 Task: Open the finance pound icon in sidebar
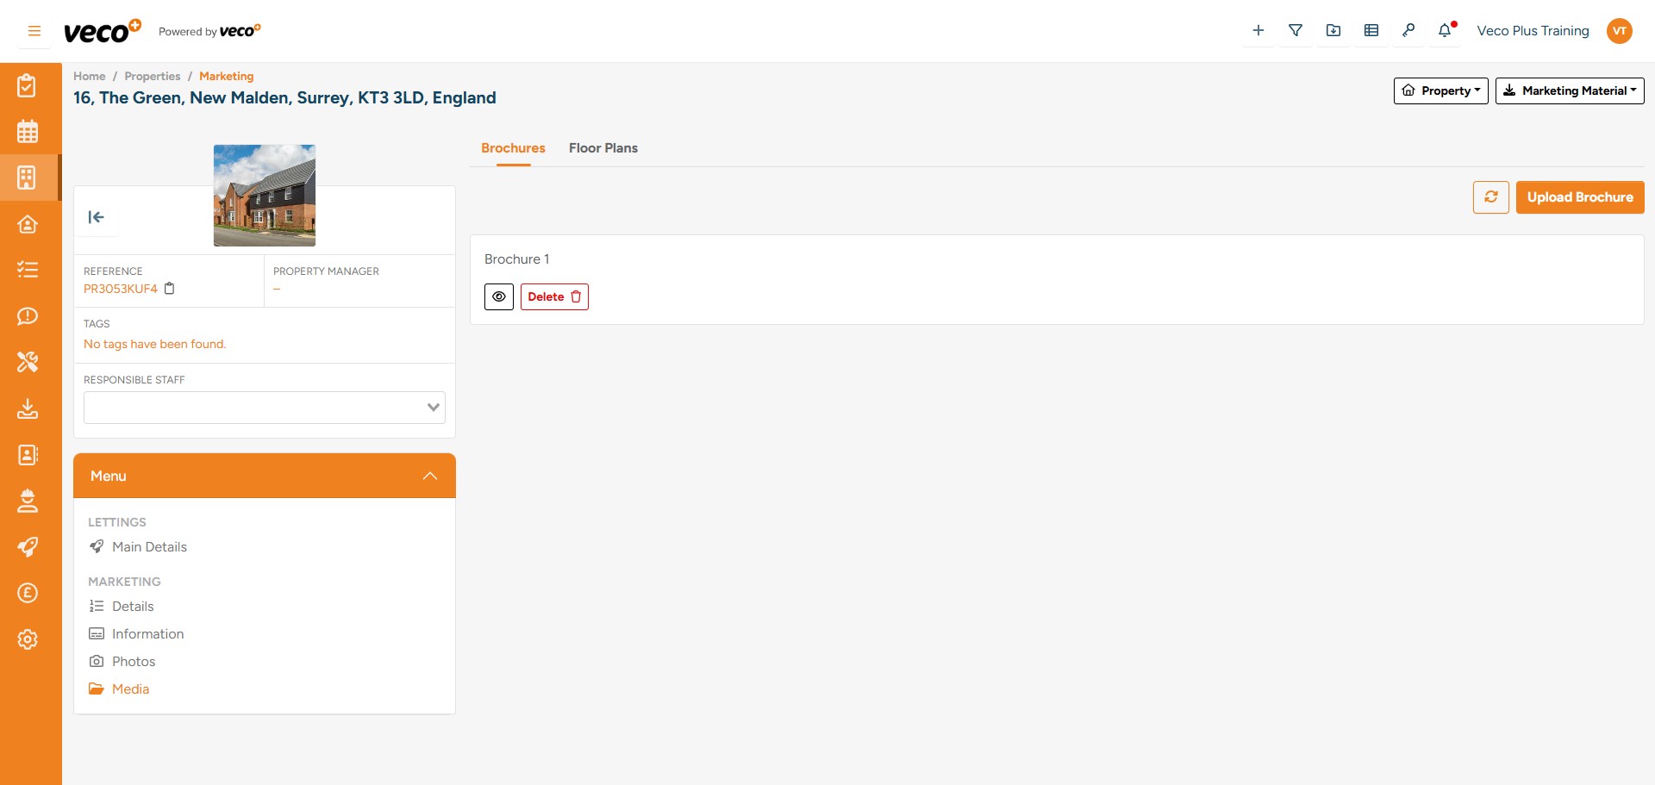28,593
